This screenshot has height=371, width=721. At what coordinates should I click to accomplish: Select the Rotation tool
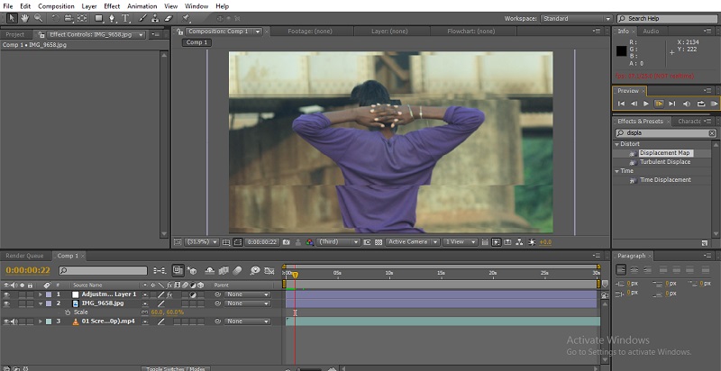55,18
